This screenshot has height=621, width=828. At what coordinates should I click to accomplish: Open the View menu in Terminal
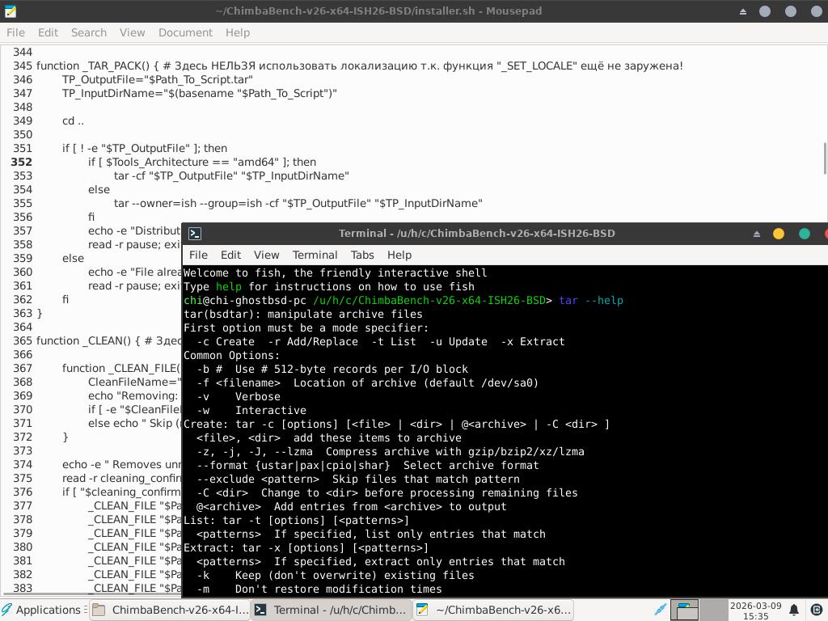[266, 255]
